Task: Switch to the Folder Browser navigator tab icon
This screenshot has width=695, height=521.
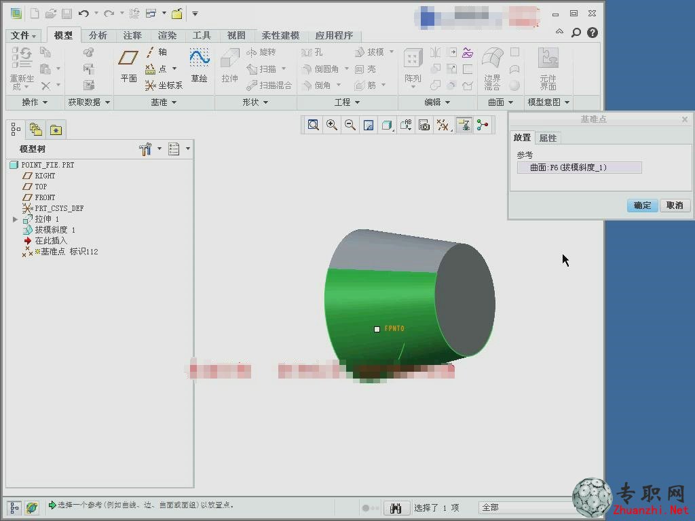Action: 36,130
